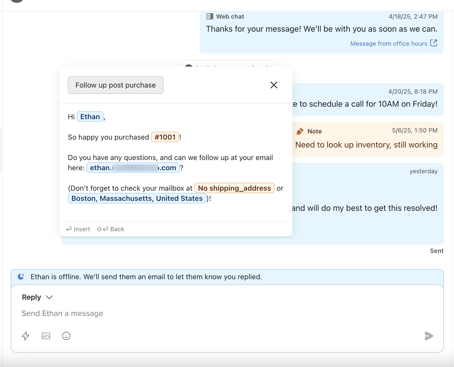Close the quick reply preview popup
454x367 pixels.
(274, 85)
